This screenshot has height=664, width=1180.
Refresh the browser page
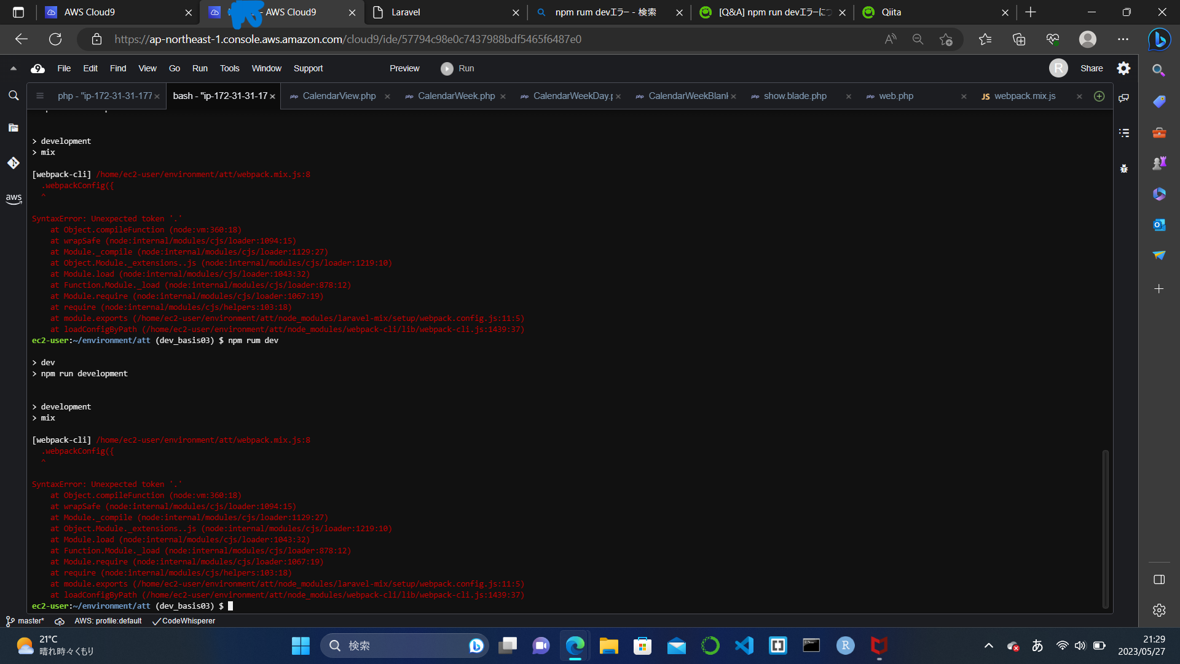[x=55, y=39]
